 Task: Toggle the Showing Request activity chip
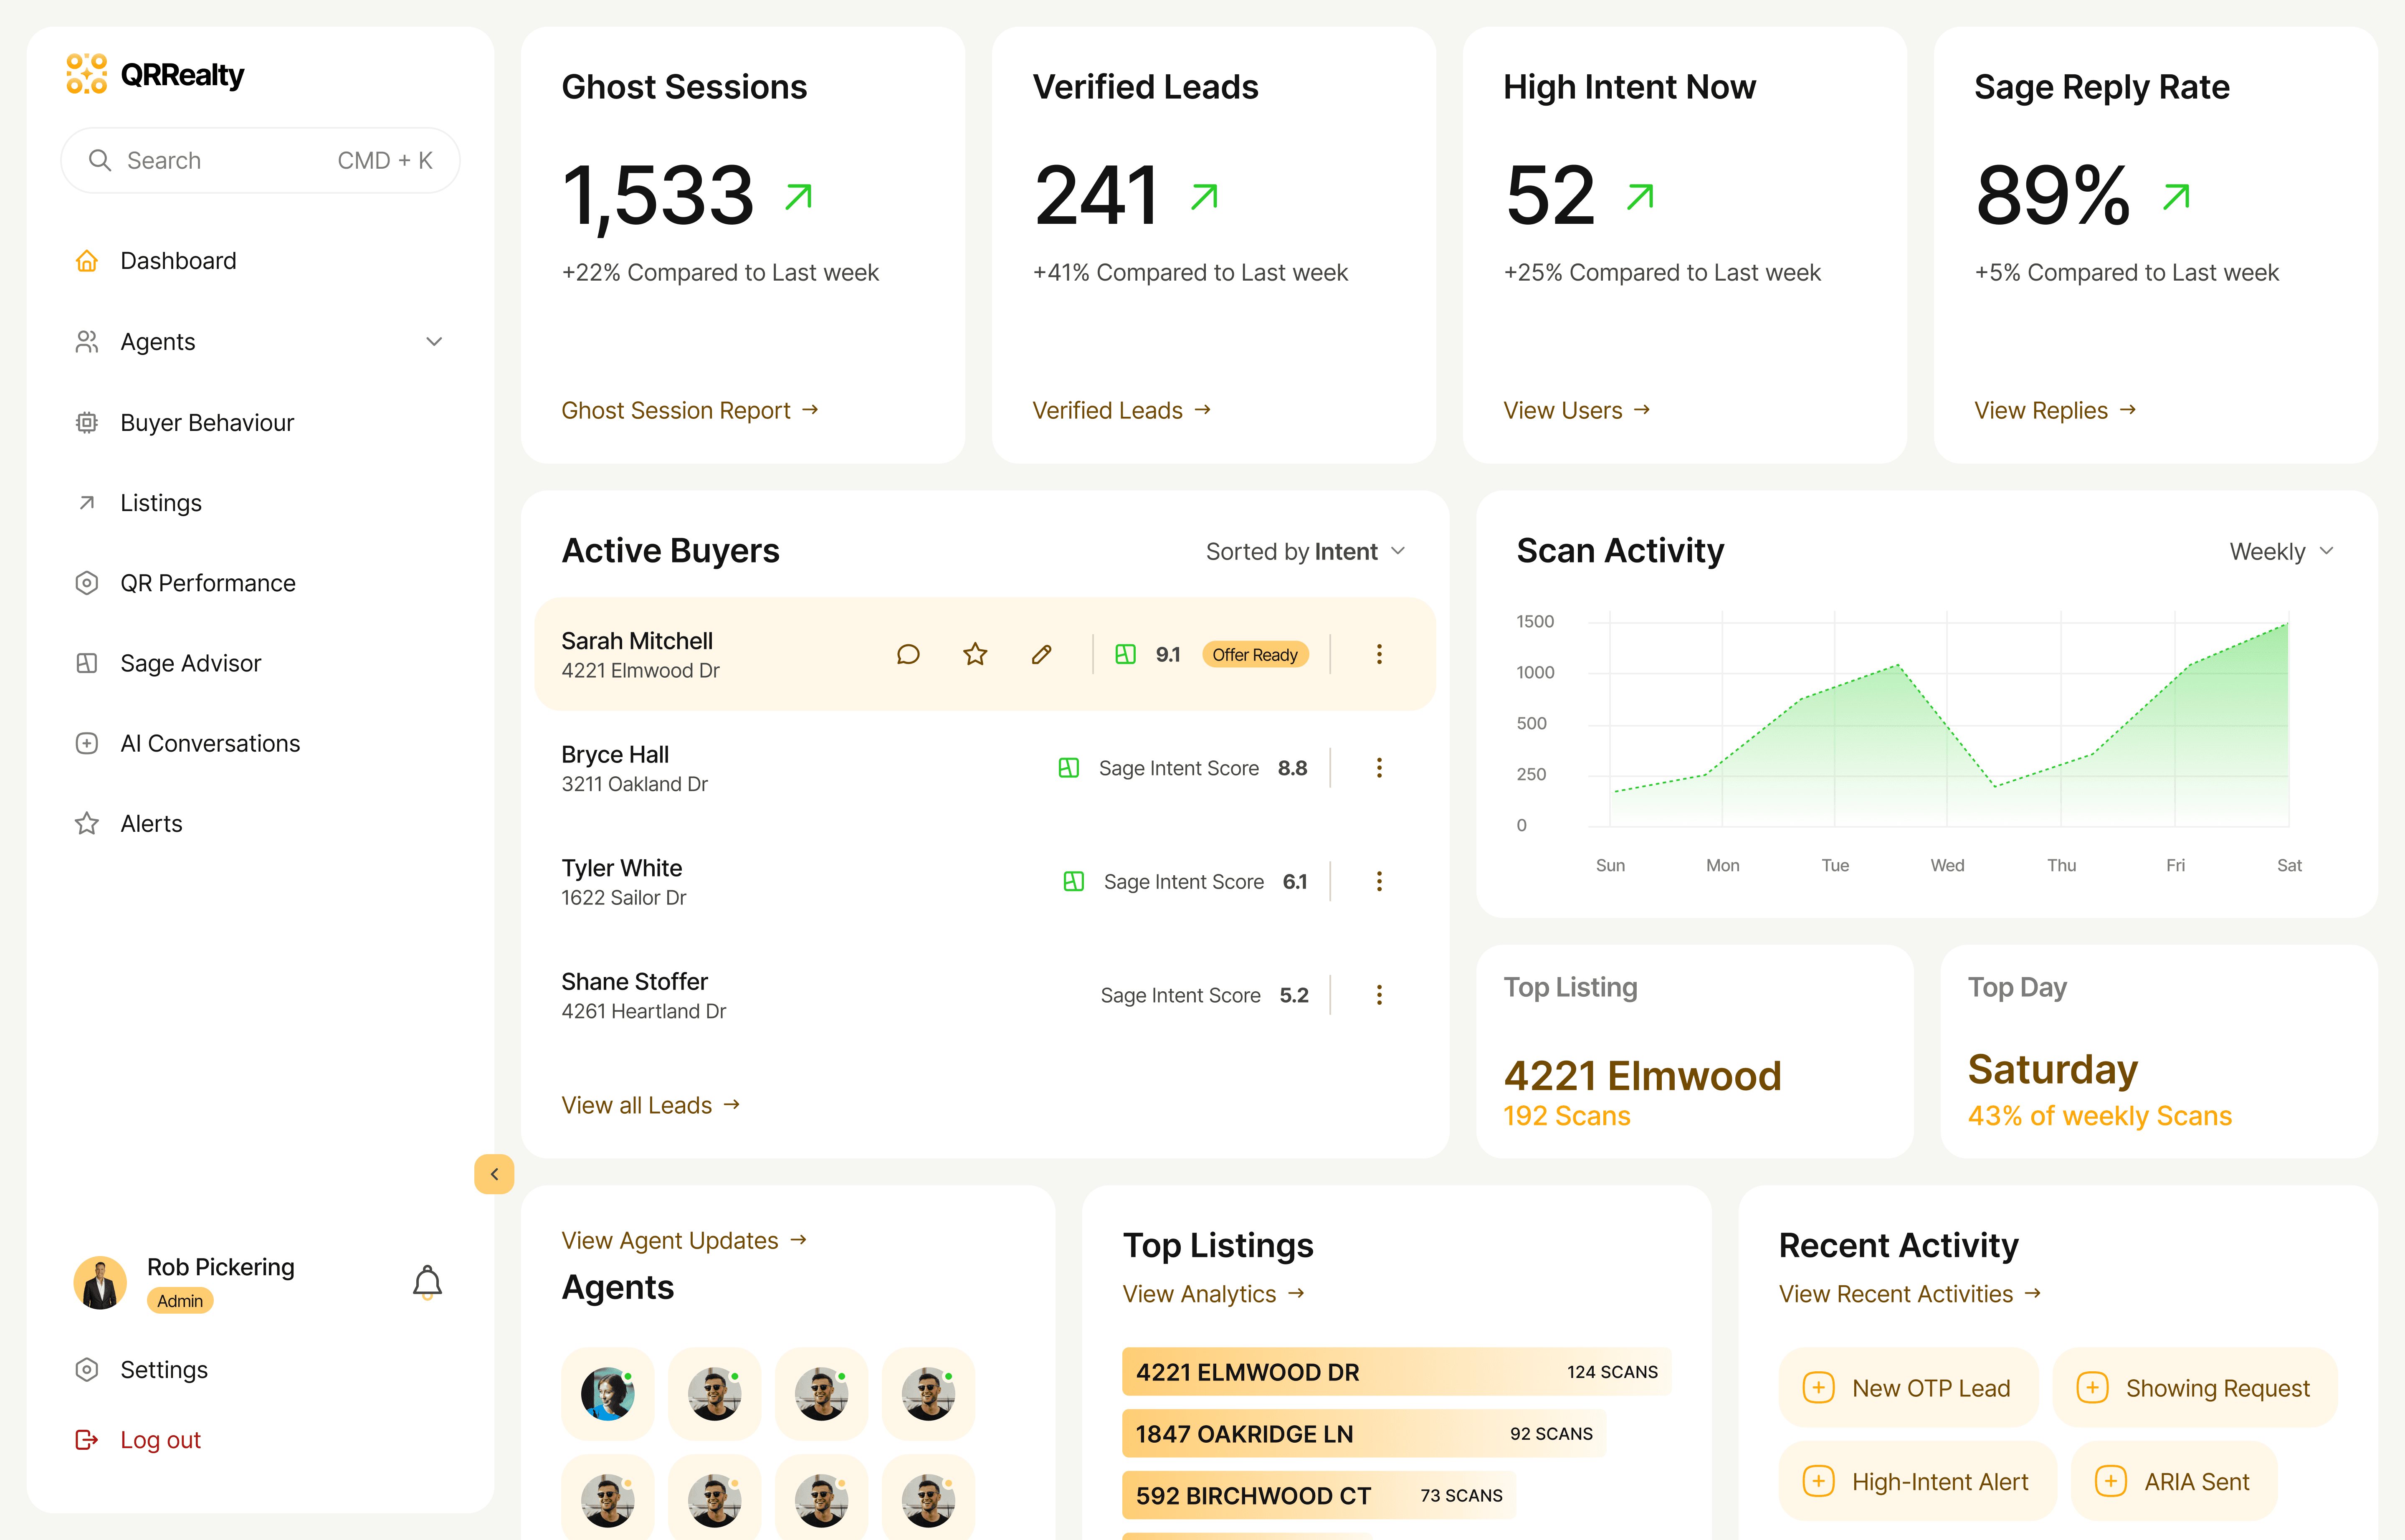(x=2195, y=1388)
